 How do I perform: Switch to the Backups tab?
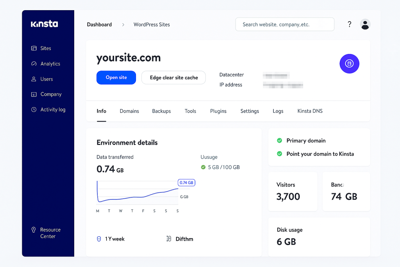click(x=161, y=111)
